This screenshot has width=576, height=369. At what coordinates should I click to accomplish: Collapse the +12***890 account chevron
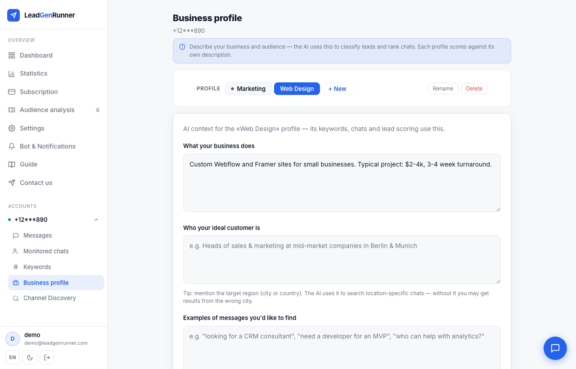click(x=96, y=220)
